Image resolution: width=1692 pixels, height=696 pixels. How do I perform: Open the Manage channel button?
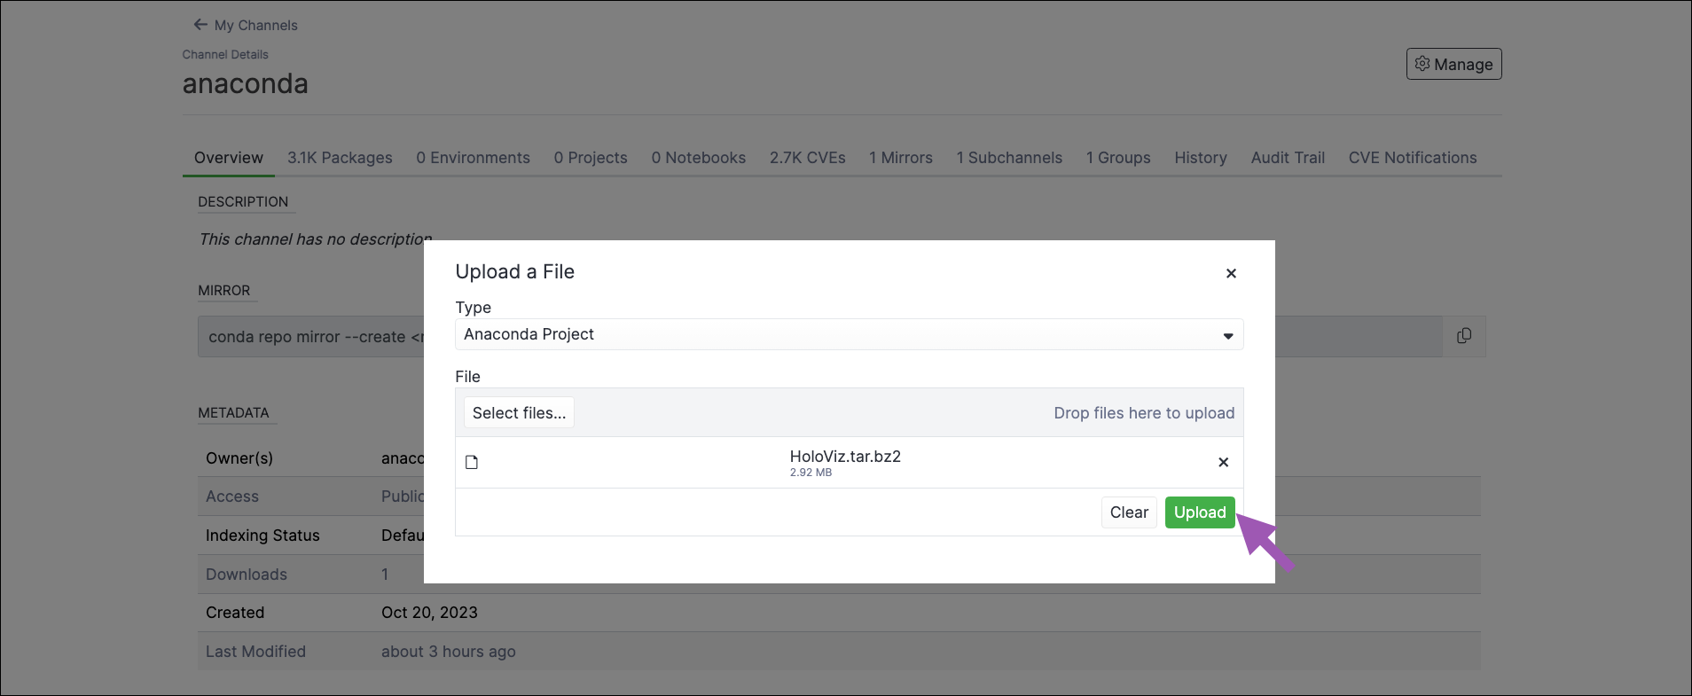(x=1453, y=64)
